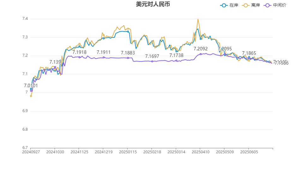Click the 20250410 x-axis date label
This screenshot has width=303, height=170.
[x=200, y=152]
